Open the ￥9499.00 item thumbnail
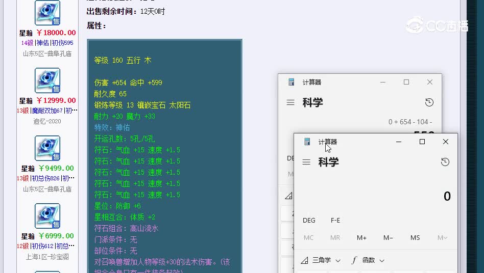Image resolution: width=484 pixels, height=273 pixels. [47, 148]
